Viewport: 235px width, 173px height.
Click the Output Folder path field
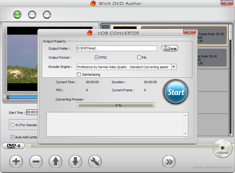click(x=117, y=48)
